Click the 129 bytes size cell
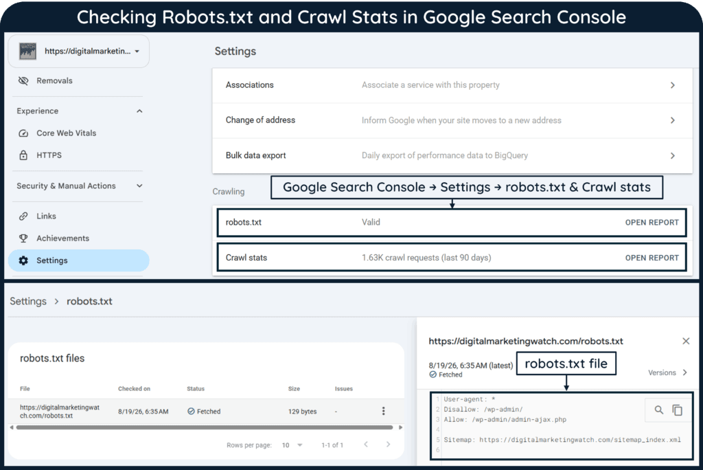 coord(302,412)
